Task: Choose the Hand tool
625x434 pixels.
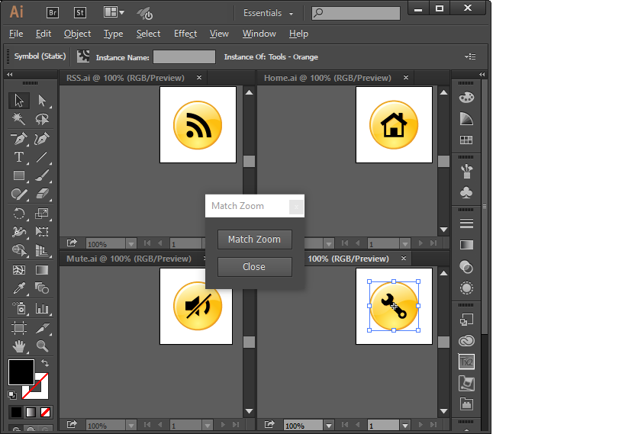Action: click(x=18, y=346)
